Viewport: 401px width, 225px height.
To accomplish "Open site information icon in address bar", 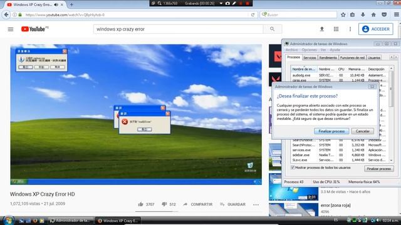I will point(15,15).
